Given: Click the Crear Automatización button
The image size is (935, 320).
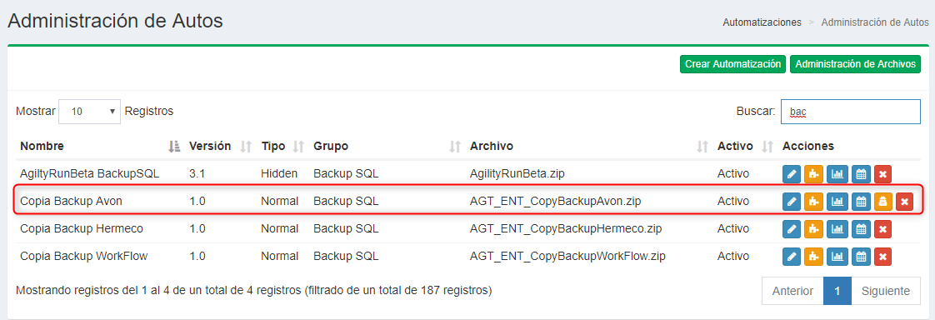Looking at the screenshot, I should 732,64.
